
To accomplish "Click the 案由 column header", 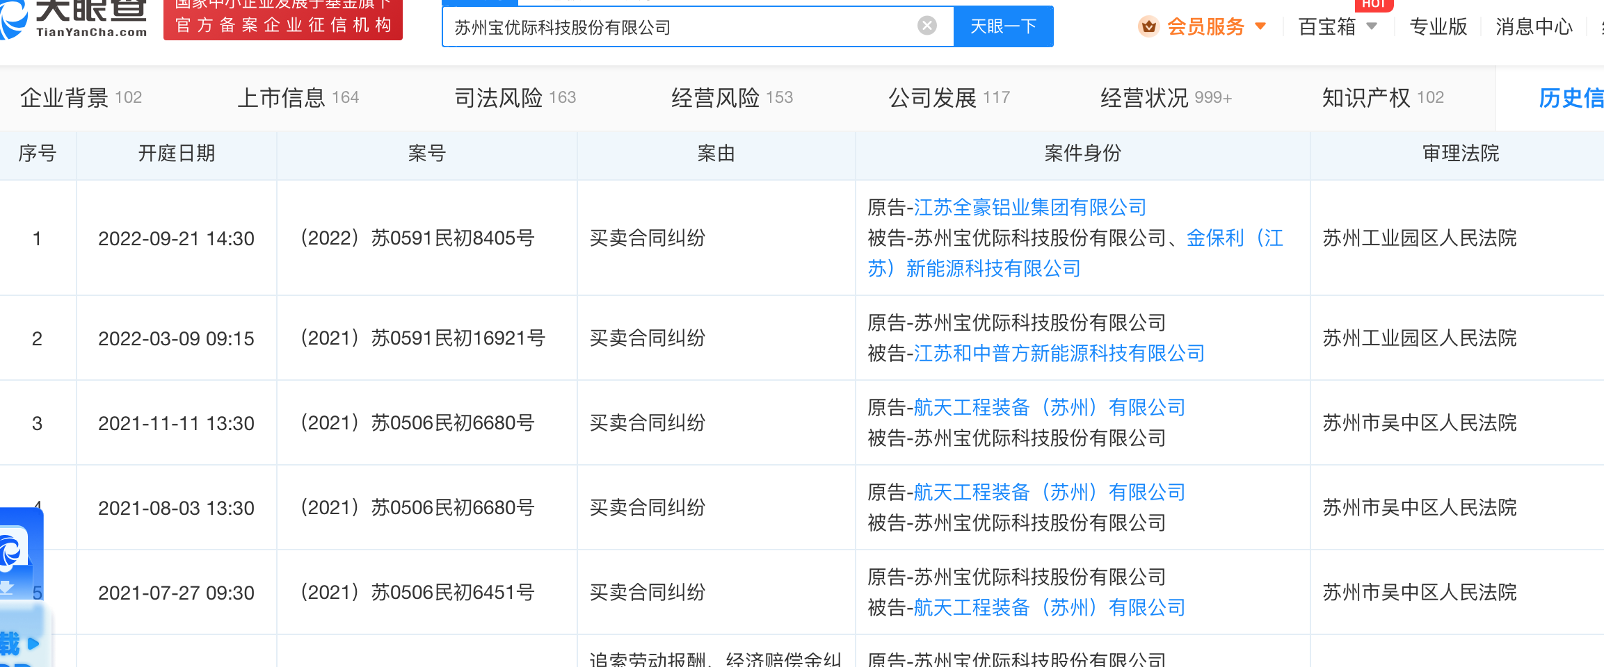I will pos(716,153).
